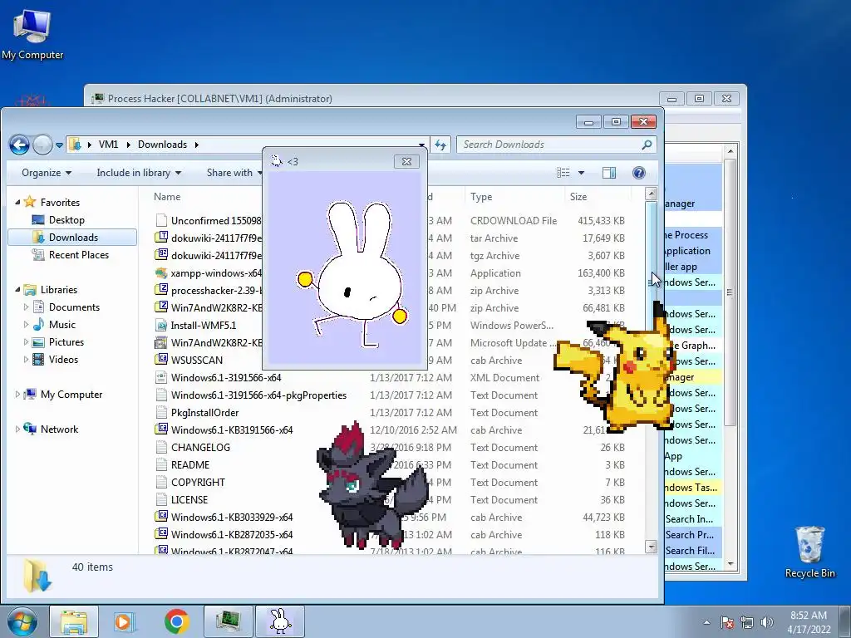Screen dimensions: 851x638
Task: Switch to the bunny app taskbar button
Action: pyautogui.click(x=280, y=621)
